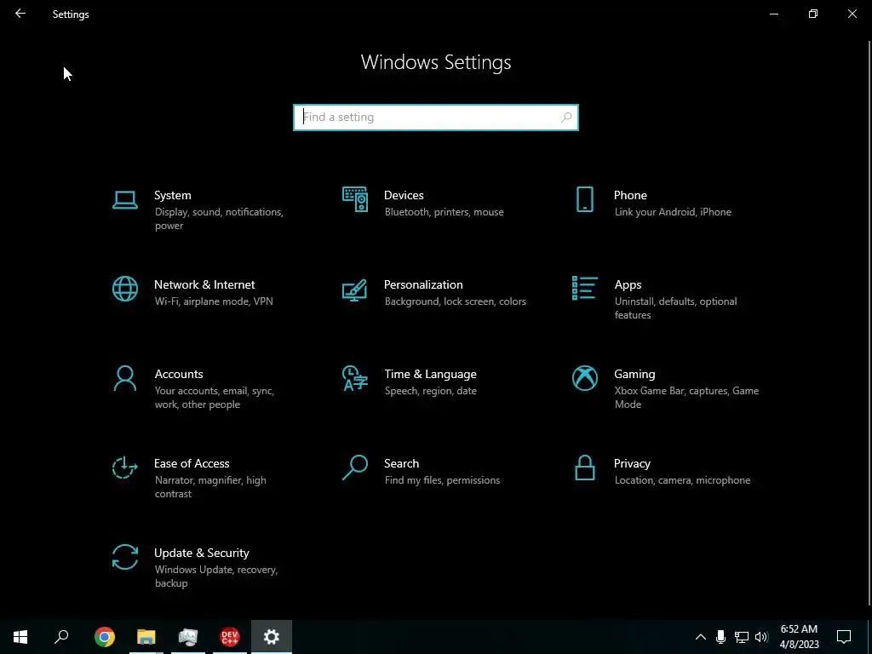Open the Phone heading link
Image resolution: width=872 pixels, height=654 pixels.
[x=631, y=195]
